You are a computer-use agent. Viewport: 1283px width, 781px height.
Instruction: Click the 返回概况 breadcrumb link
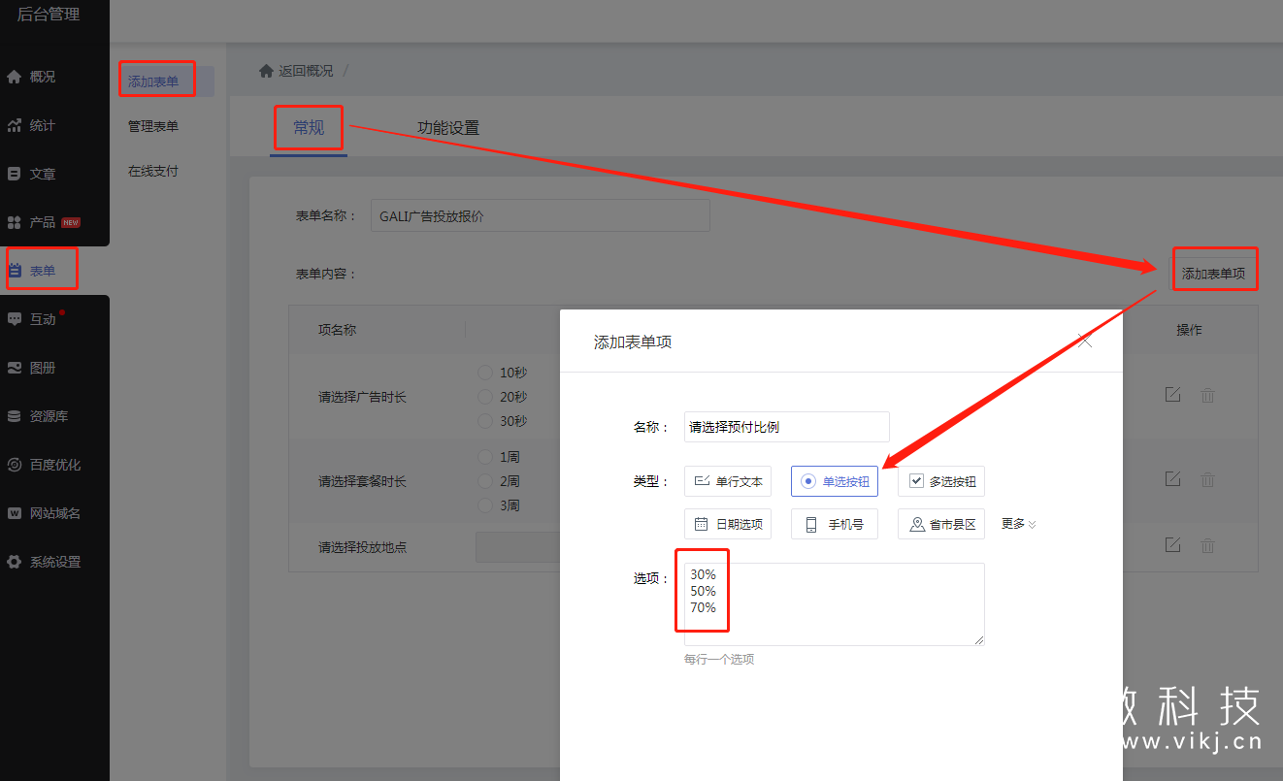point(305,71)
